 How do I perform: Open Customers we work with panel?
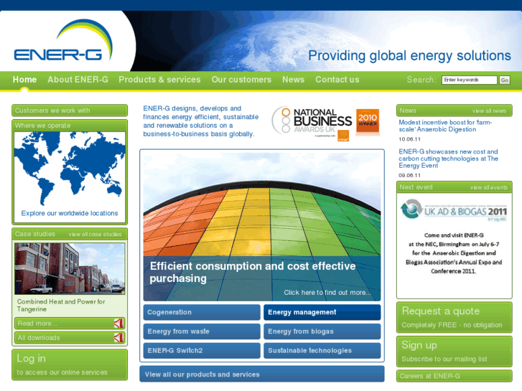tap(70, 110)
